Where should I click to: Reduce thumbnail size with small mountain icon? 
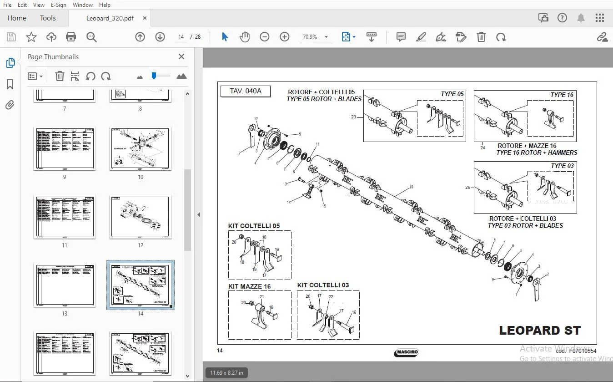pos(140,76)
